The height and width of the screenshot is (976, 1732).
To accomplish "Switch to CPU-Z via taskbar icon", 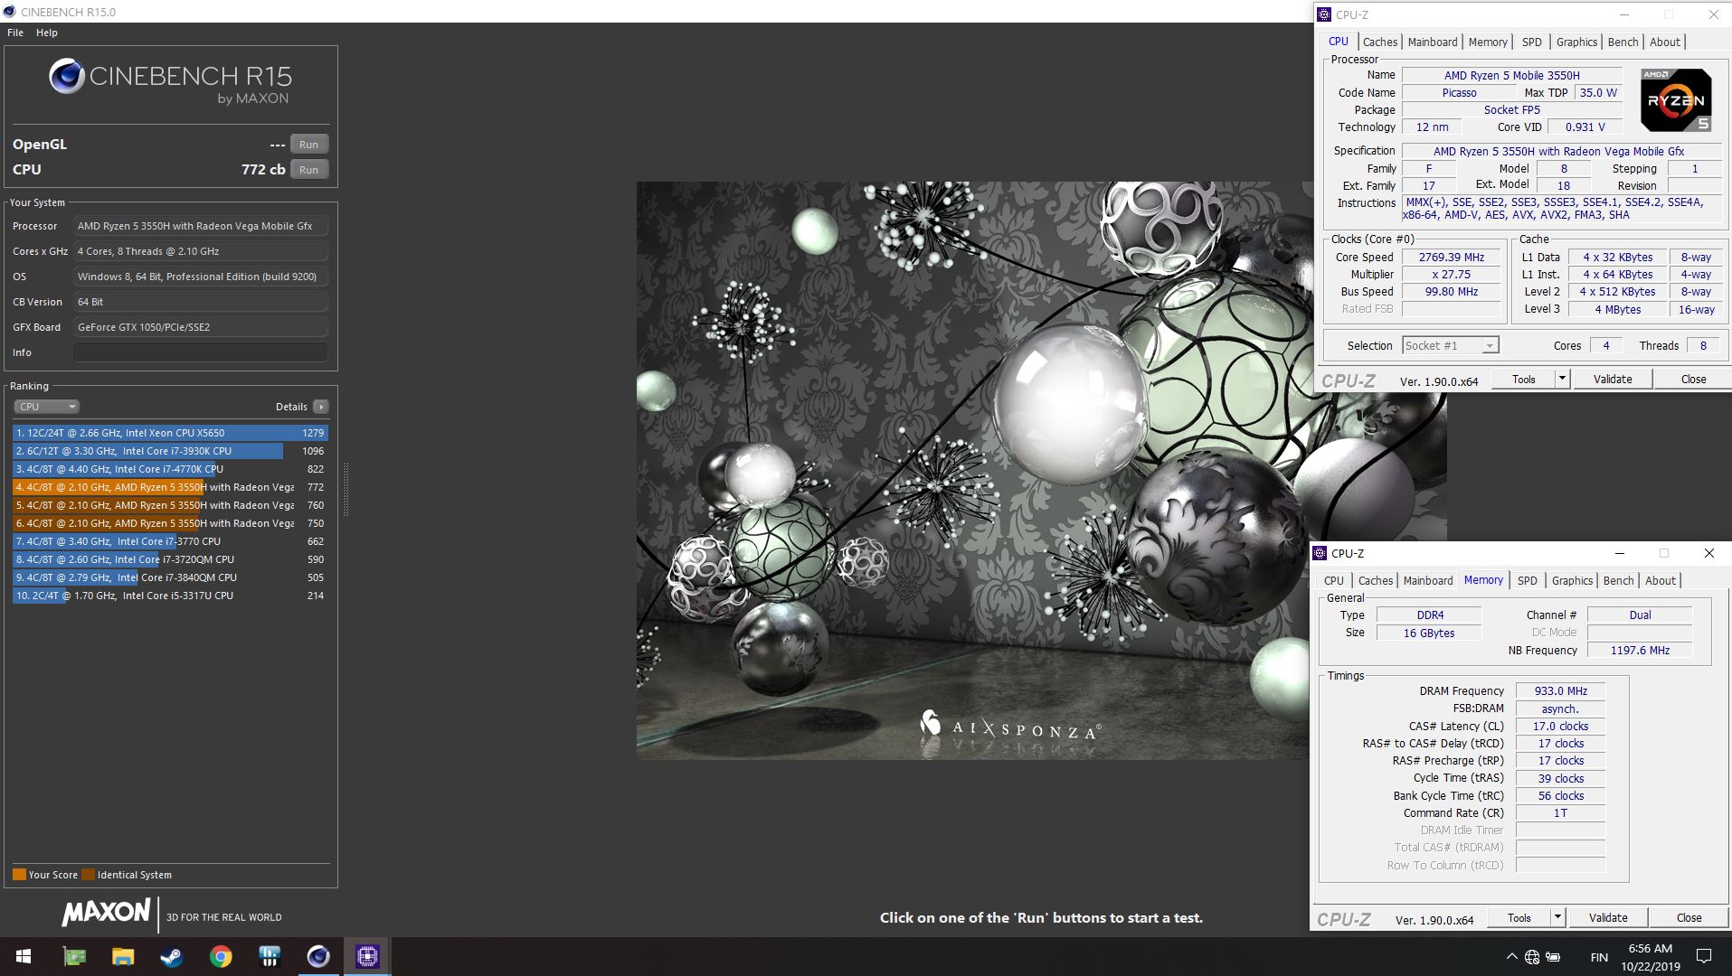I will click(367, 956).
